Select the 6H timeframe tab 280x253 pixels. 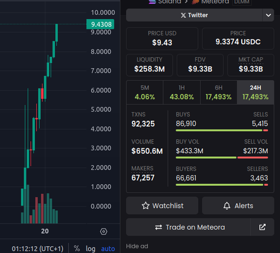(219, 92)
